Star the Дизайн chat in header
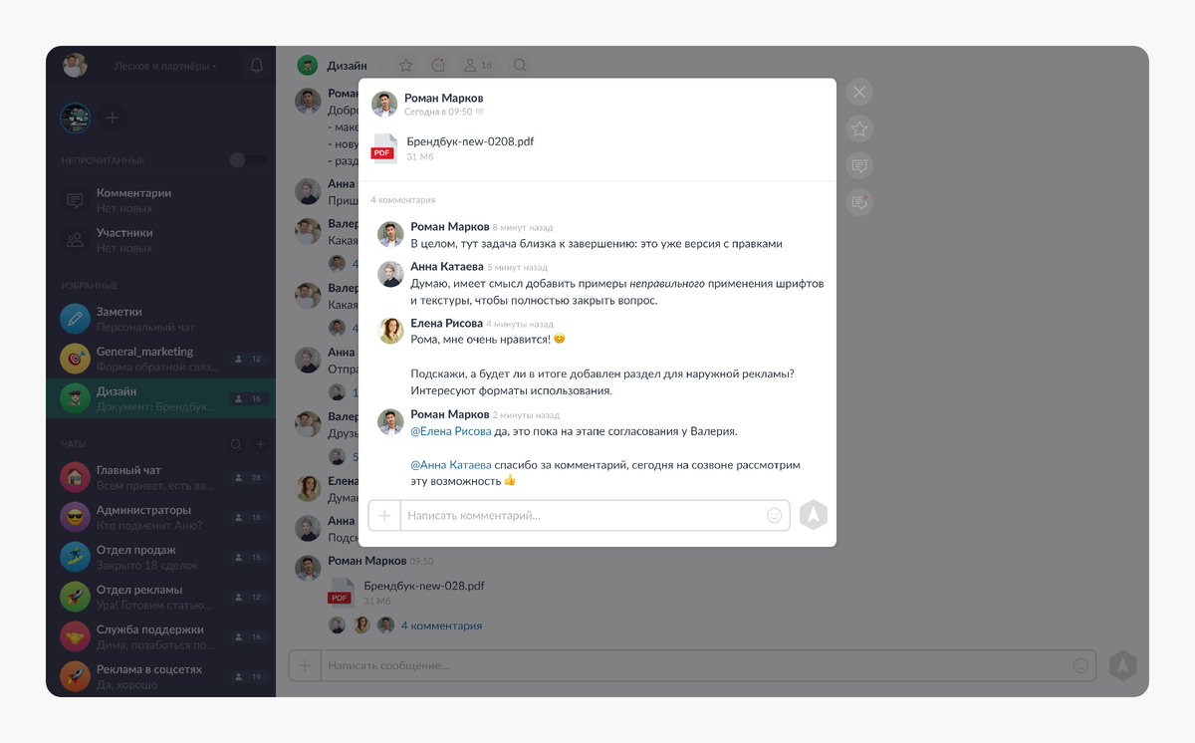Image resolution: width=1195 pixels, height=743 pixels. [x=406, y=66]
